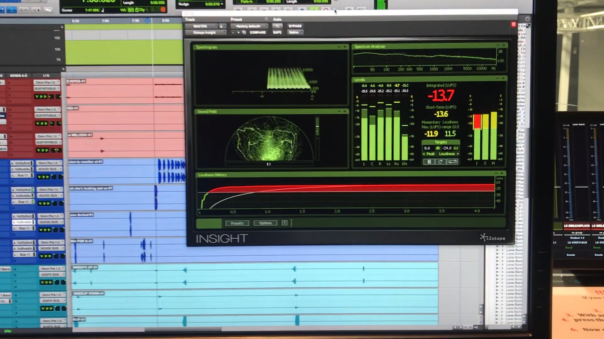The image size is (604, 339).
Task: Go to previous preset with the minus icon
Action: click(x=233, y=33)
